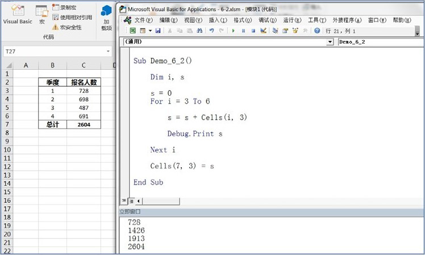This screenshot has height=255, width=425.
Task: Select cell C7 showing total 2604
Action: tap(84, 124)
